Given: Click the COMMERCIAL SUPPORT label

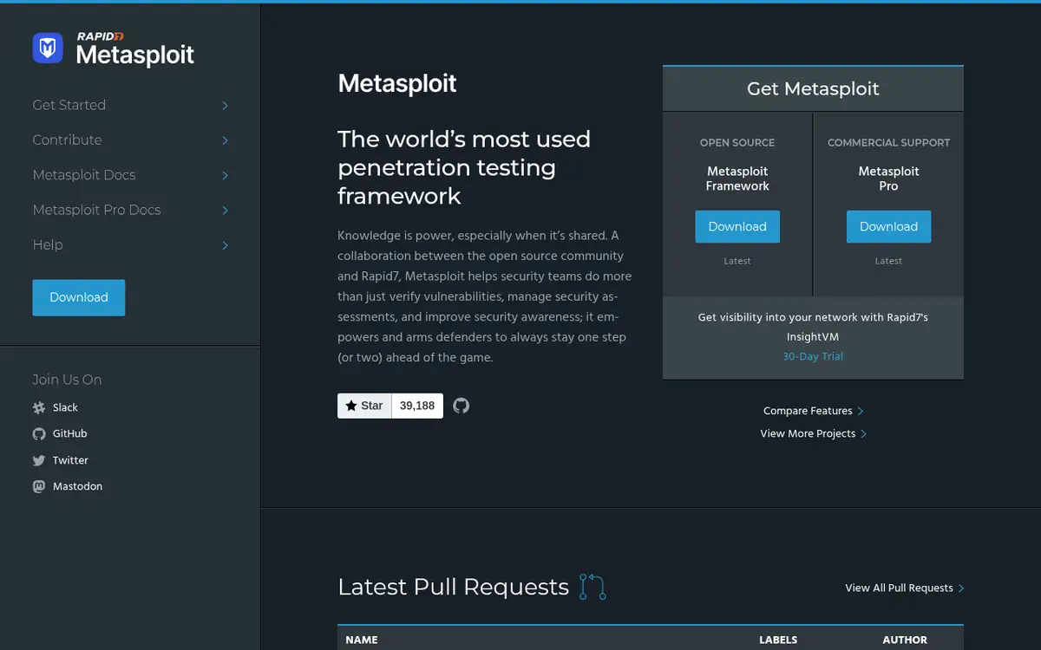Looking at the screenshot, I should pyautogui.click(x=888, y=142).
